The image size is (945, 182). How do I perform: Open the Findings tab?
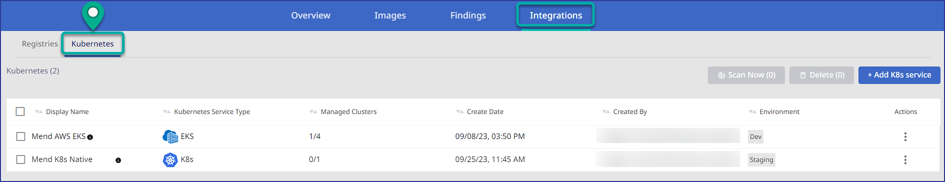pyautogui.click(x=468, y=15)
